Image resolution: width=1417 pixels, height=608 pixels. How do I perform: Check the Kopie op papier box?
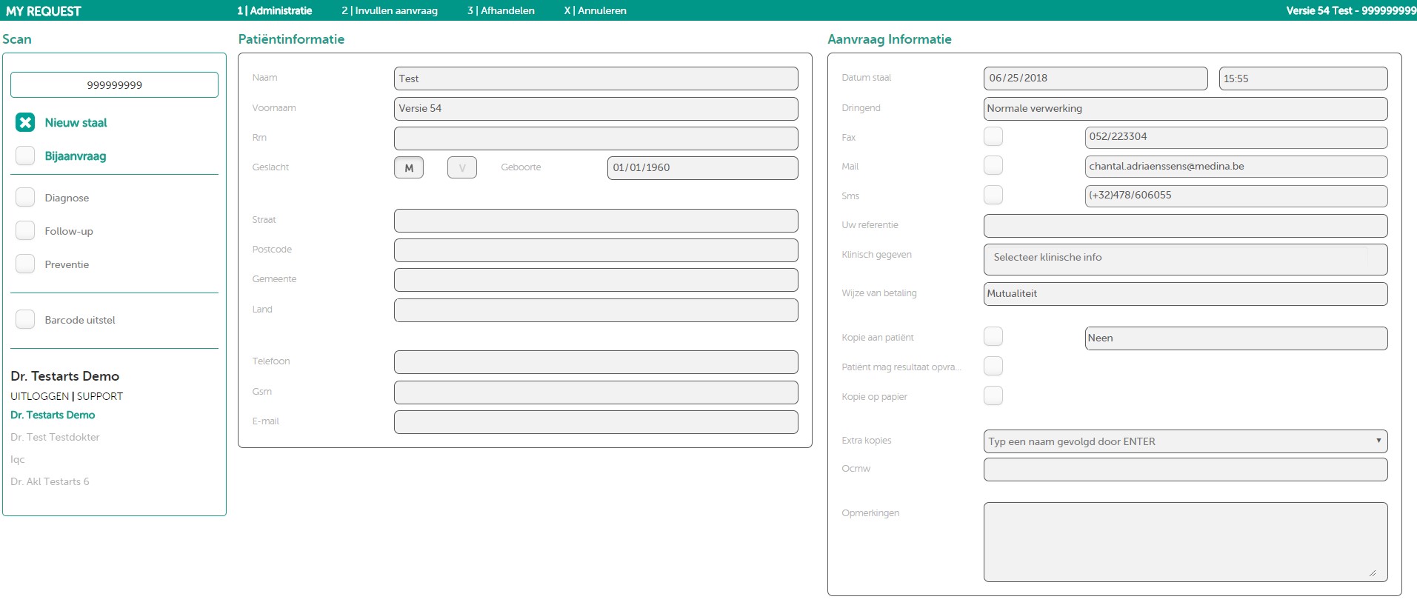coord(993,395)
